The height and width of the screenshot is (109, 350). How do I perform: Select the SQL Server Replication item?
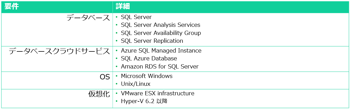[x=152, y=41]
